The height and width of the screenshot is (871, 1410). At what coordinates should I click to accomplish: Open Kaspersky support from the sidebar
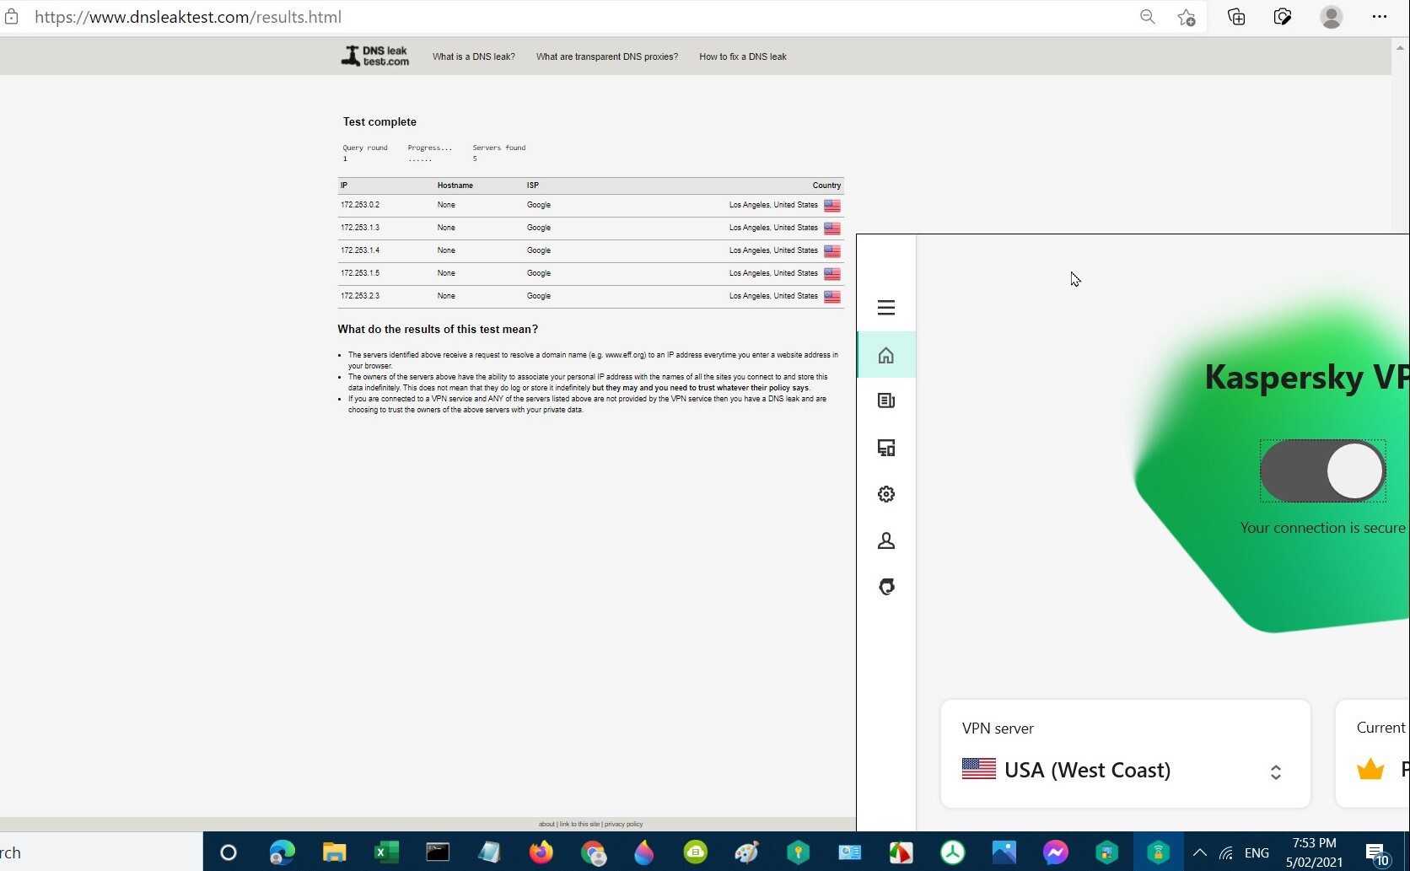(885, 587)
